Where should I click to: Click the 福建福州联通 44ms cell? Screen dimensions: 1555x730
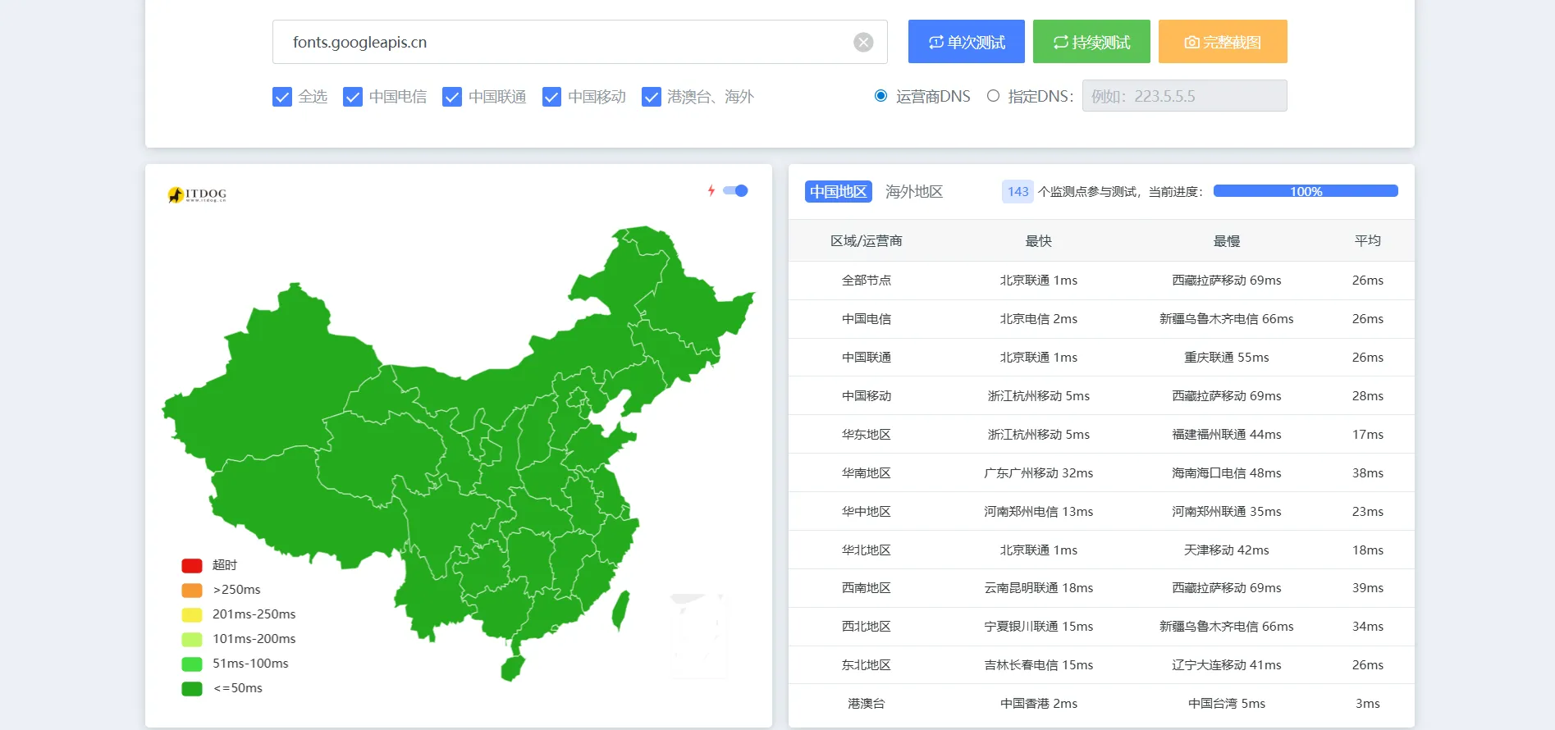pos(1227,435)
